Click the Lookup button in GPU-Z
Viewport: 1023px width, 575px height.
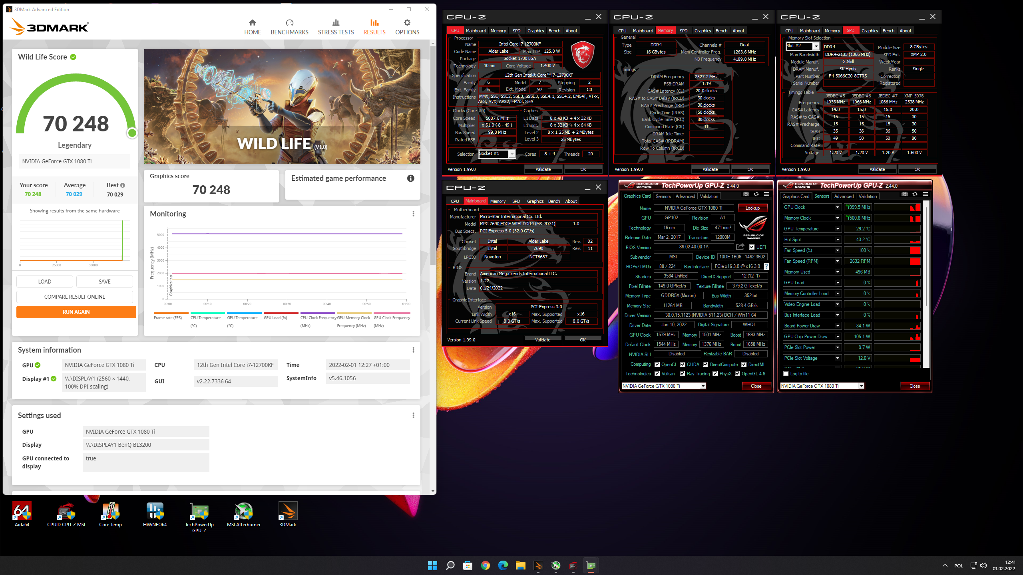pyautogui.click(x=752, y=208)
